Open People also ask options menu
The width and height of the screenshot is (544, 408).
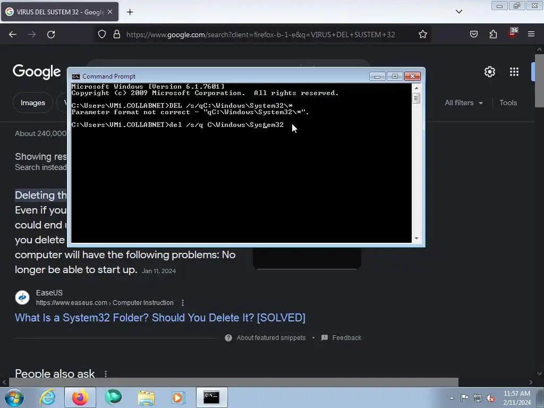coord(106,373)
